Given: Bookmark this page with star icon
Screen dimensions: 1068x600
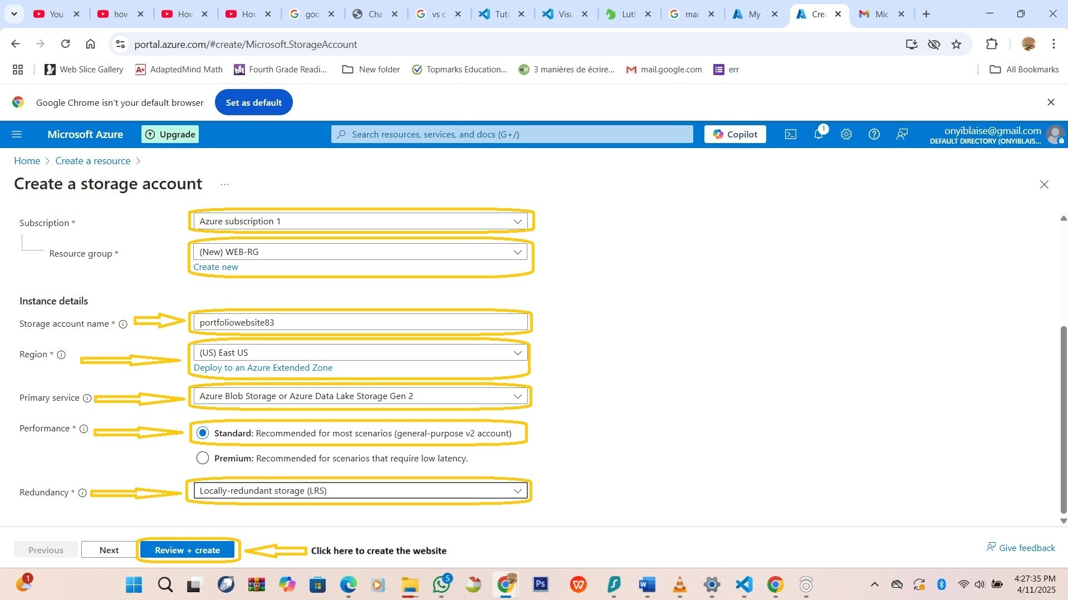Looking at the screenshot, I should coord(957,44).
